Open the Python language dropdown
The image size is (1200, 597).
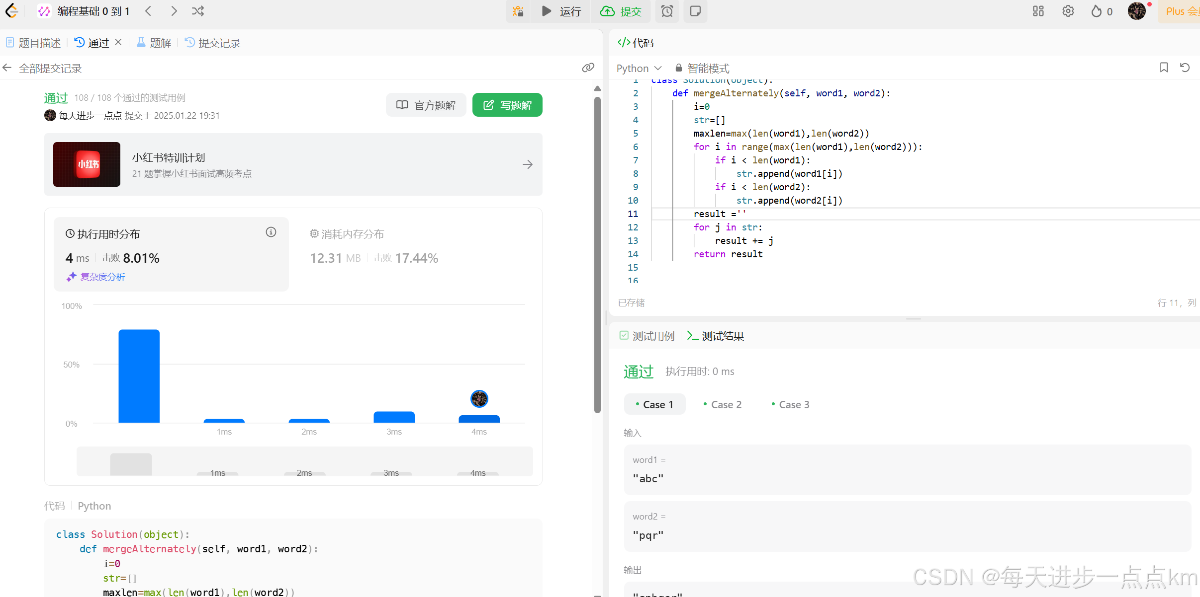[639, 68]
